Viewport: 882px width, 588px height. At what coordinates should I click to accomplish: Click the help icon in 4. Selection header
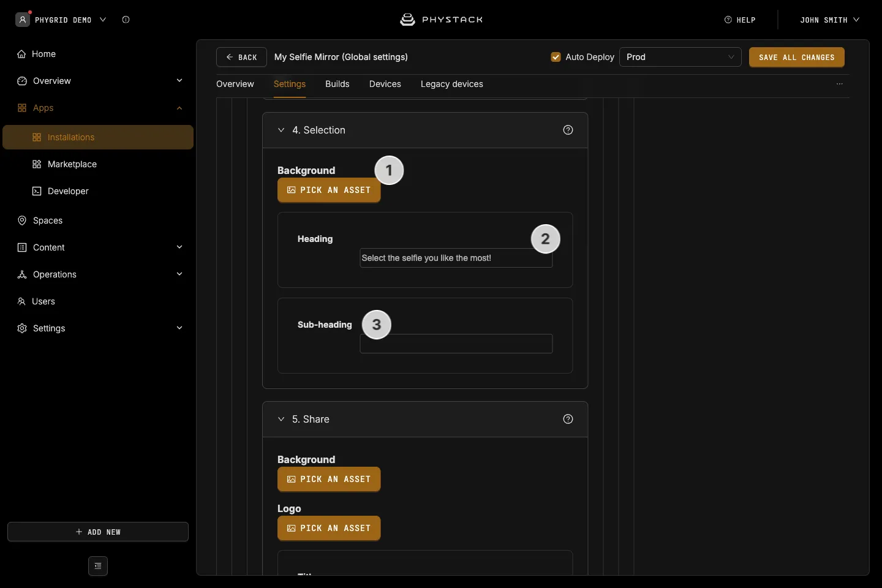click(x=568, y=130)
